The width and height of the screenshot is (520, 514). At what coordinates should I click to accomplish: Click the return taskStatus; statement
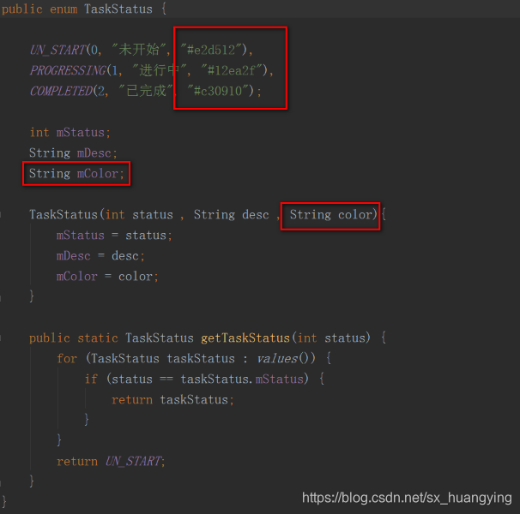[172, 400]
